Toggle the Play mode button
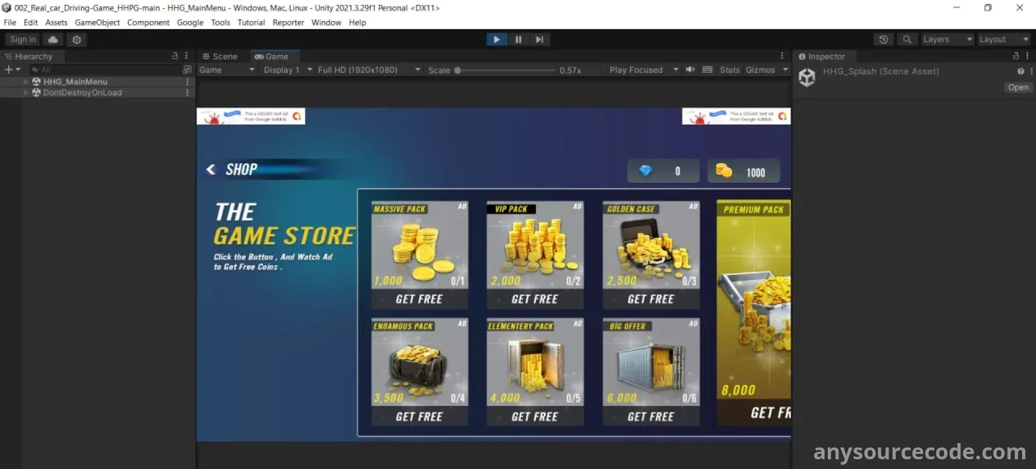The image size is (1036, 469). (x=496, y=39)
